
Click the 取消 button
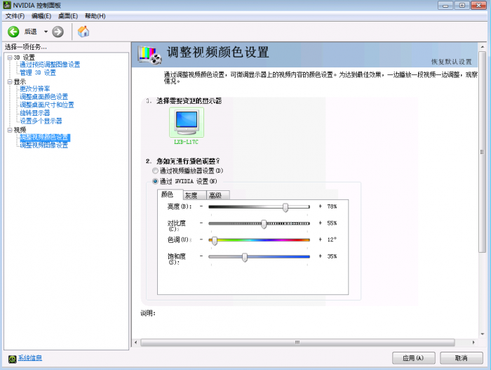462,358
